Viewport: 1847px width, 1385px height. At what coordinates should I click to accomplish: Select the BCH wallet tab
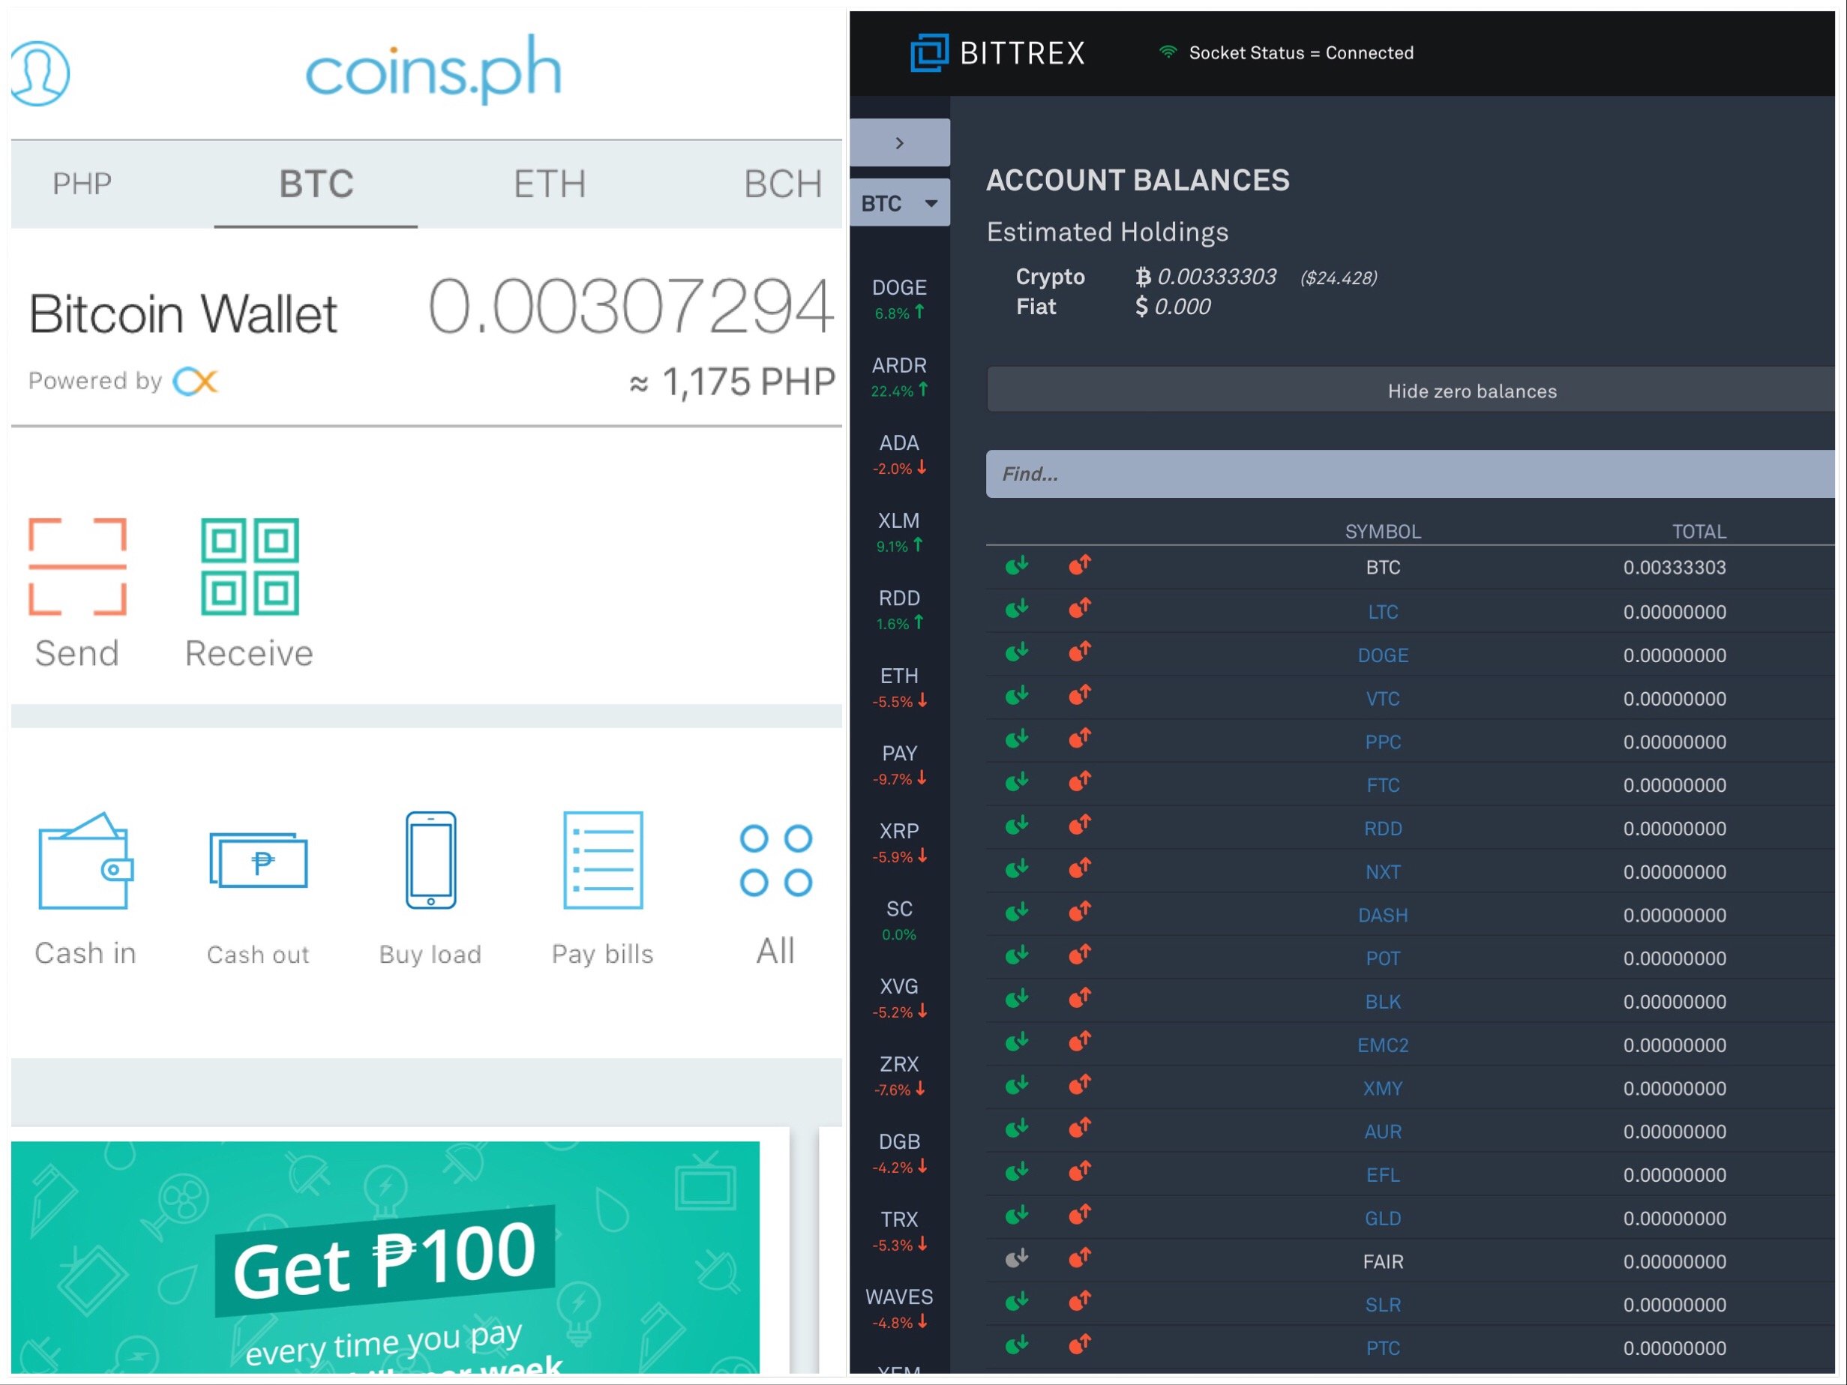coord(782,184)
